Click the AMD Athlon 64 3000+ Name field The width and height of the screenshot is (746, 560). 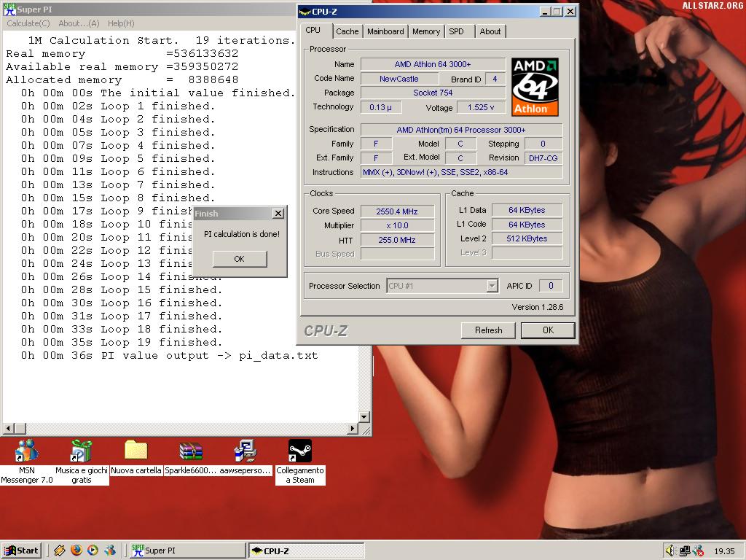click(x=433, y=64)
